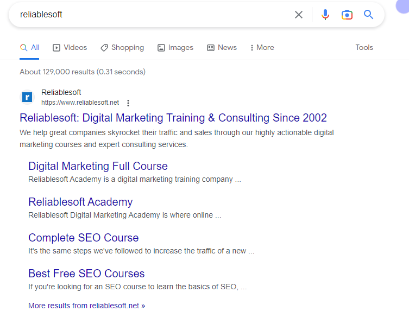This screenshot has width=409, height=324.
Task: Click the Reliablesoft site favicon
Action: tap(27, 97)
